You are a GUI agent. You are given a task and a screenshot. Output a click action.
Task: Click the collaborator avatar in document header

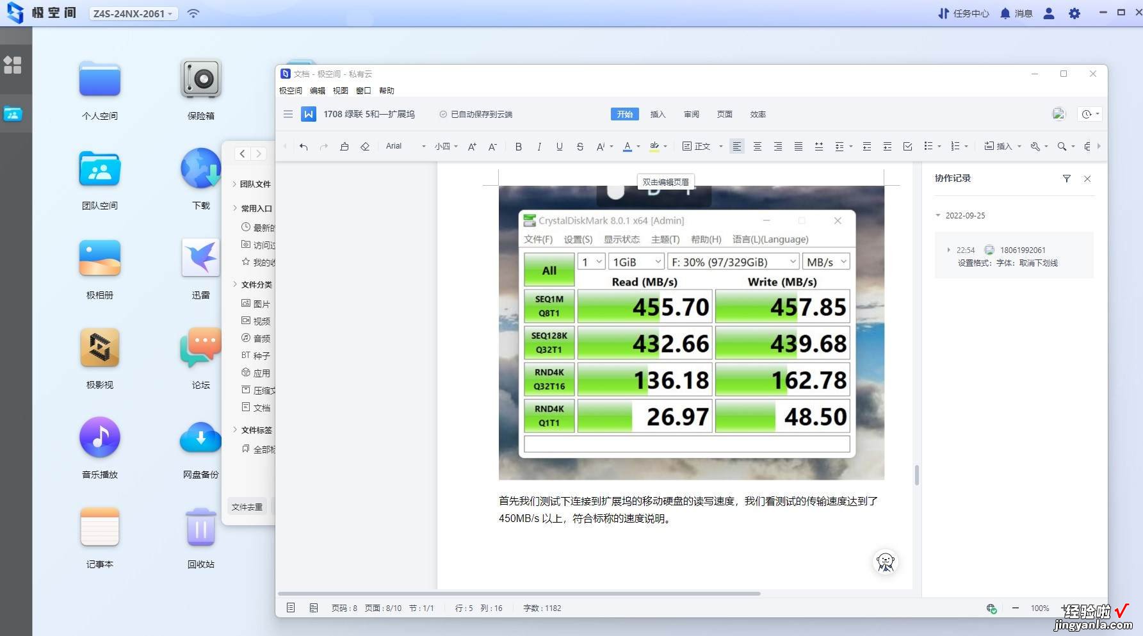[1058, 114]
